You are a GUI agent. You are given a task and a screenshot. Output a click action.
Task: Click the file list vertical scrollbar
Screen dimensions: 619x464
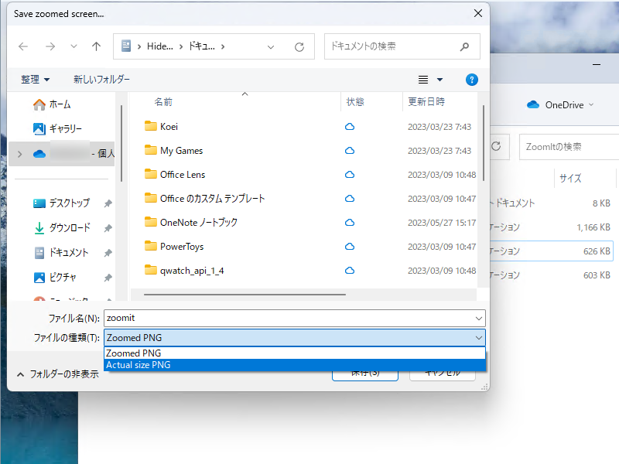(483, 143)
